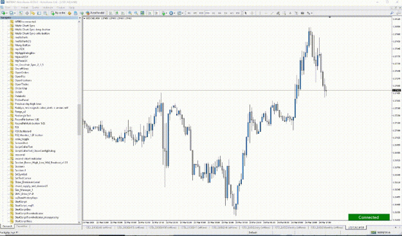Switch to line chart display
The image size is (402, 236).
[123, 13]
